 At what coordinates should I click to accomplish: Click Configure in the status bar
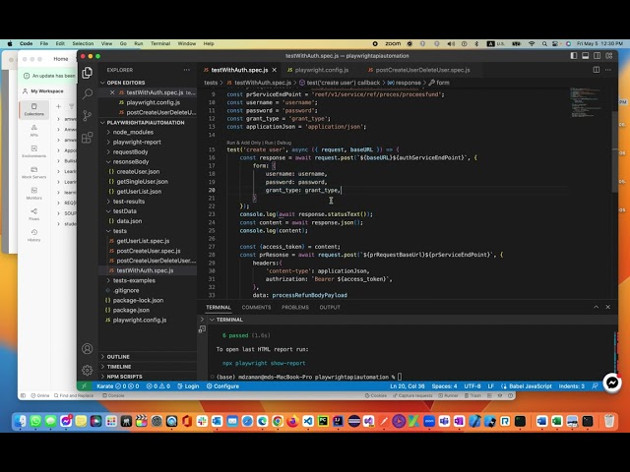point(222,386)
